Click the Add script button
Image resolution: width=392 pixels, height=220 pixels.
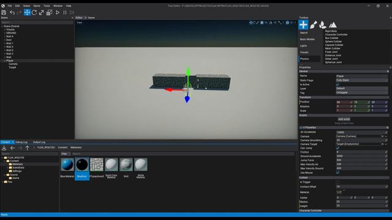point(344,119)
